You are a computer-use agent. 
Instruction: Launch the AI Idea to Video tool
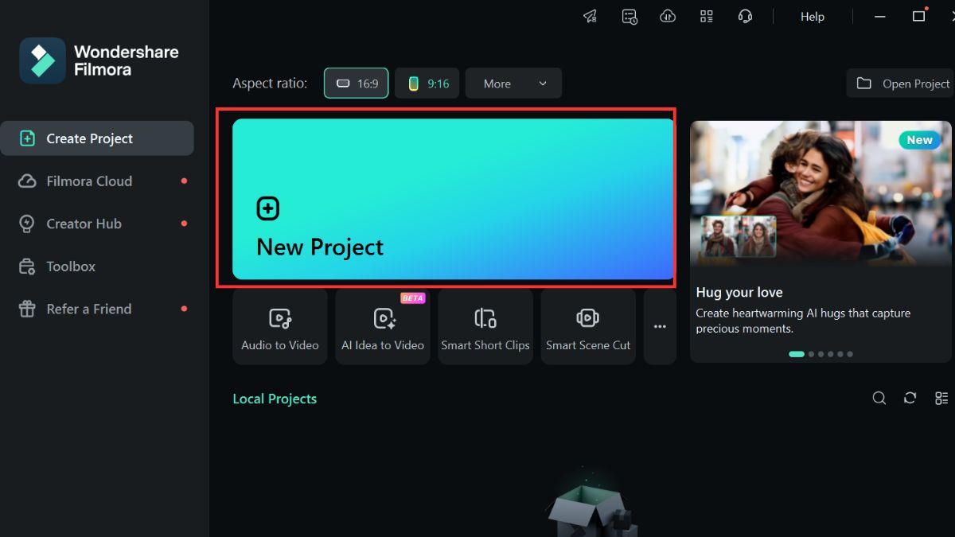point(383,327)
